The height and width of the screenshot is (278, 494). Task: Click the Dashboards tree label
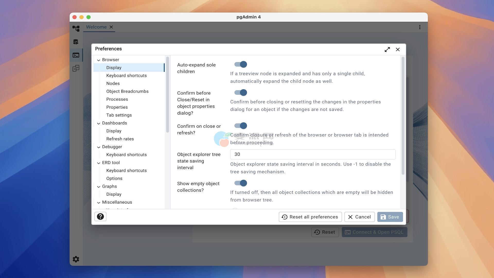[x=114, y=123]
